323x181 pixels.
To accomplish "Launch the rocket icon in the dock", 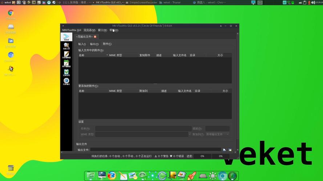I will pyautogui.click(x=192, y=176).
